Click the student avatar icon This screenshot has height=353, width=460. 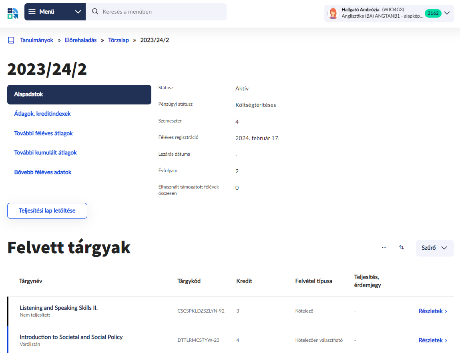pos(333,13)
